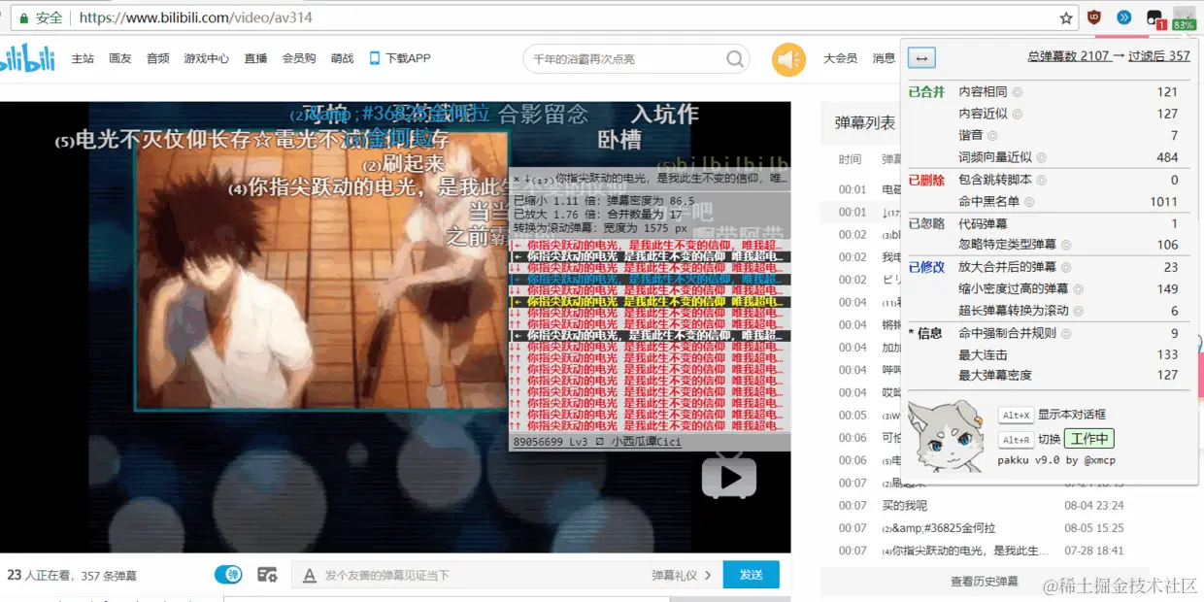The height and width of the screenshot is (602, 1204).
Task: Collapse the pakku mini panel with the arrow
Action: coord(921,58)
